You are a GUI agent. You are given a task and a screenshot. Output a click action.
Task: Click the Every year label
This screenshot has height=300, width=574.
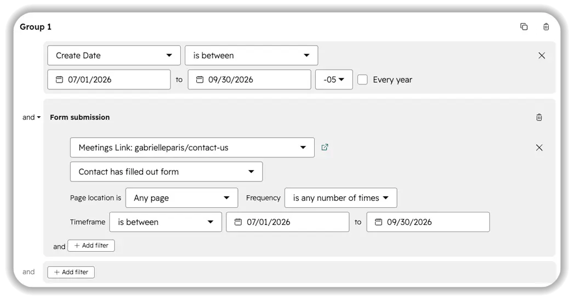[393, 80]
